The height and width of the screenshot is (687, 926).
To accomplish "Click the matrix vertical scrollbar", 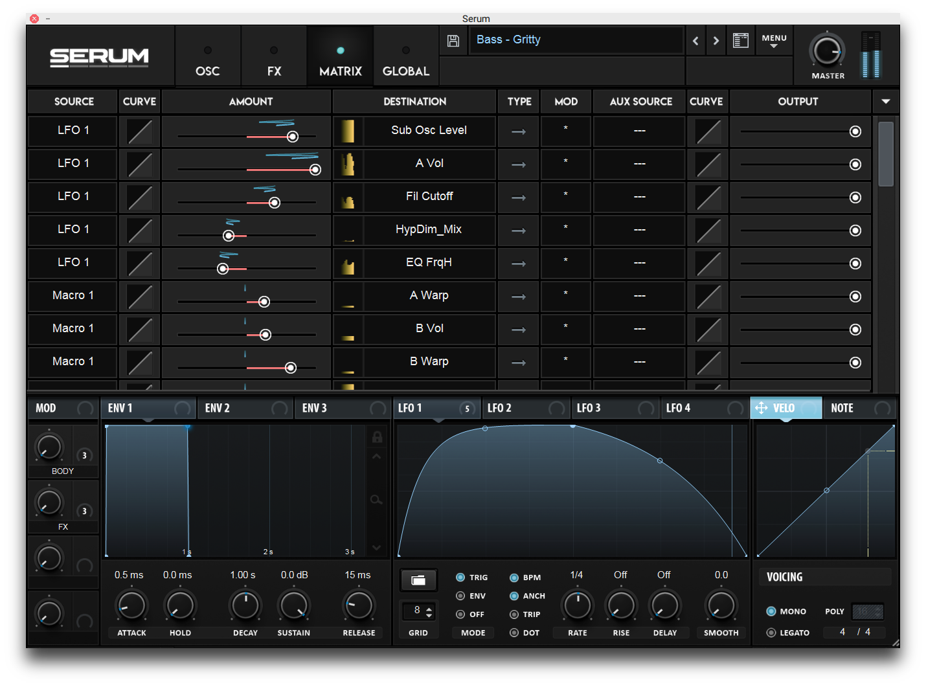I will 886,154.
